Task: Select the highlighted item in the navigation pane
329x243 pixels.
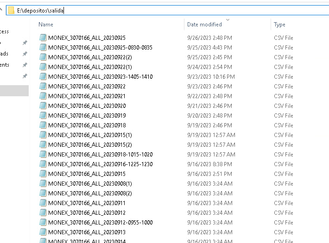Action: [14, 91]
